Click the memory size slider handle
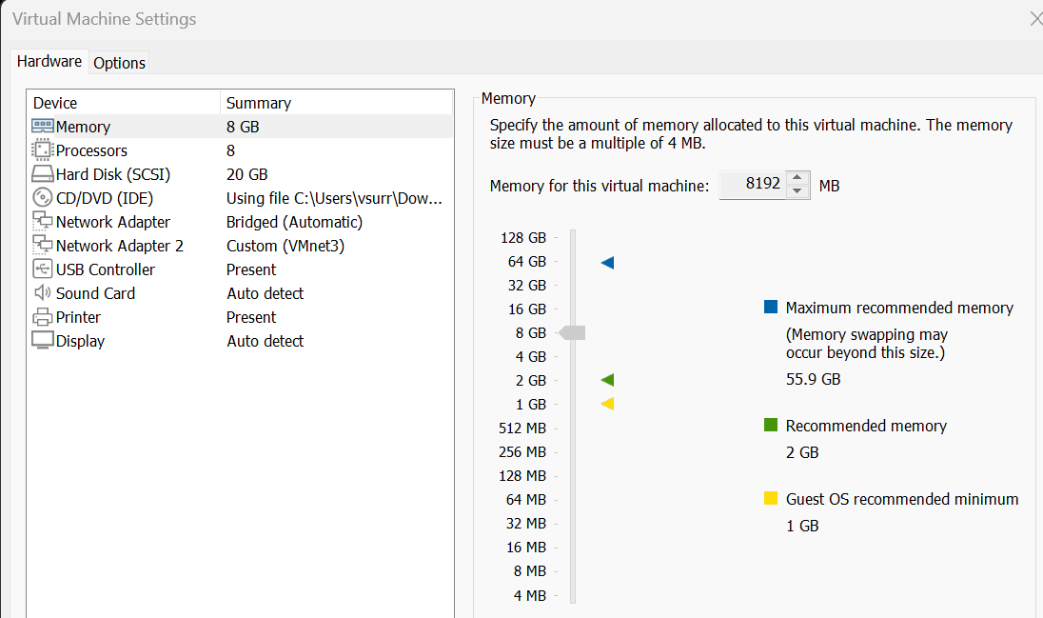Image resolution: width=1043 pixels, height=618 pixels. tap(573, 332)
